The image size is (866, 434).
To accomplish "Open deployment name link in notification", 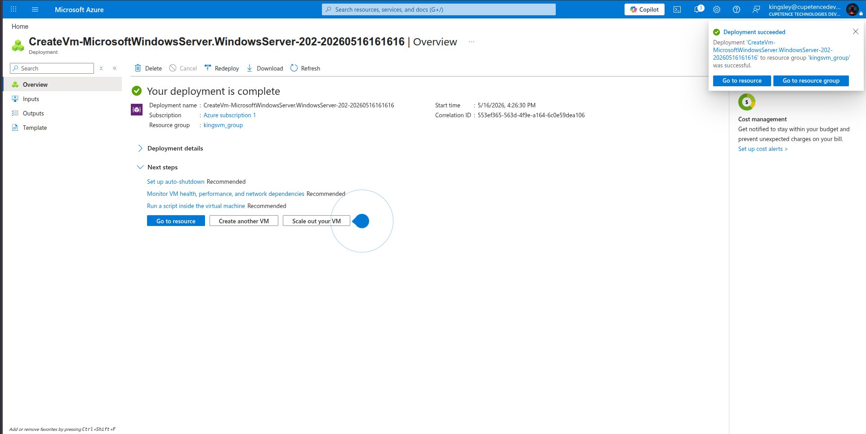I will click(772, 50).
